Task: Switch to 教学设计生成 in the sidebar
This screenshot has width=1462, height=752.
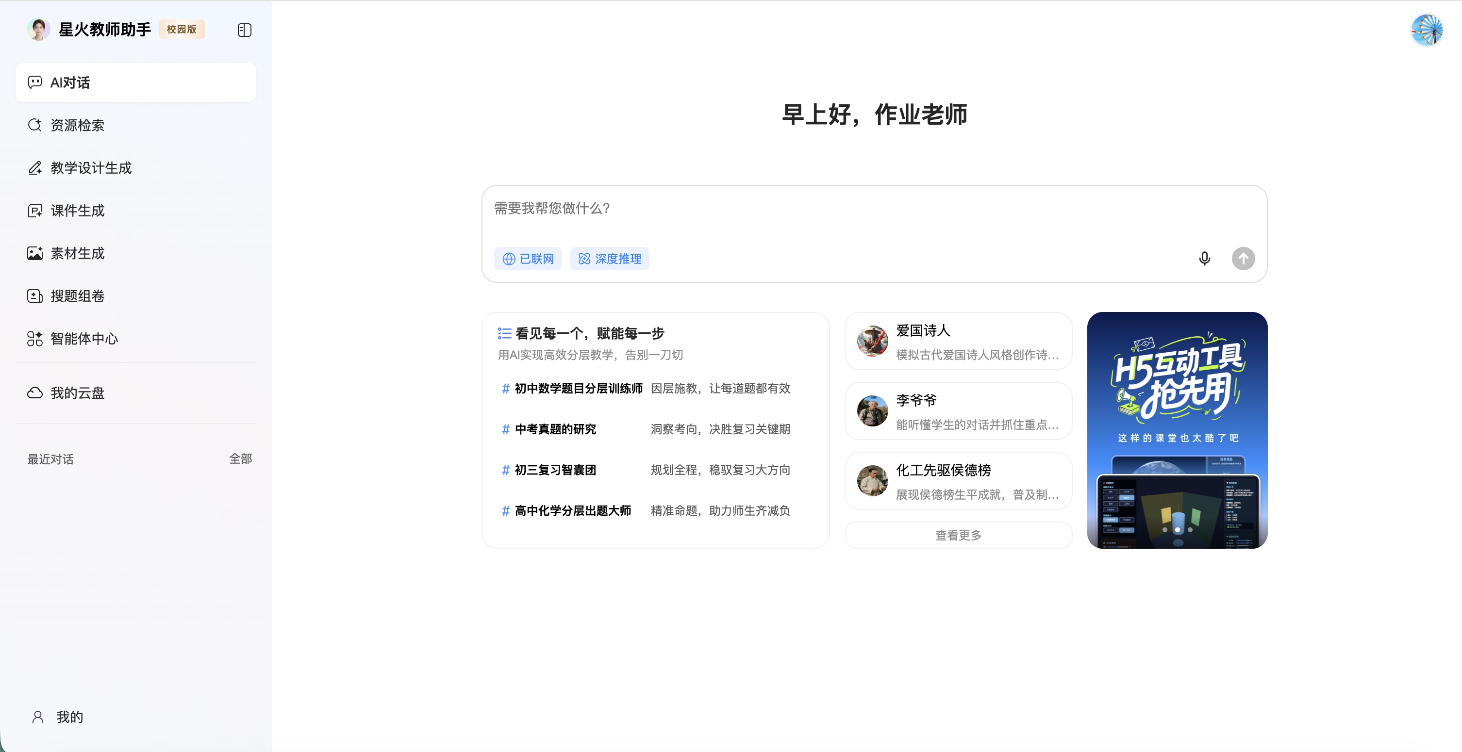Action: [91, 168]
